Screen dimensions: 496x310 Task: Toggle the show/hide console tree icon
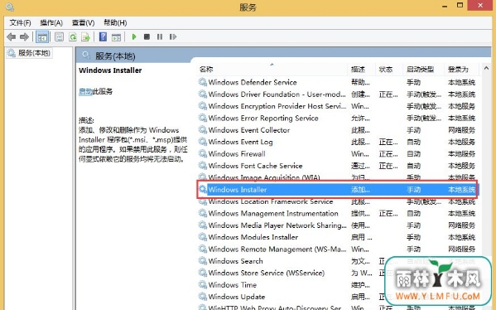pyautogui.click(x=42, y=37)
